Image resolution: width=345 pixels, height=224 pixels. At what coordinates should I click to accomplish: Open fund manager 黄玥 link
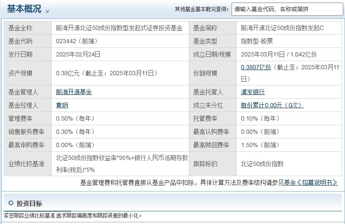coord(62,105)
